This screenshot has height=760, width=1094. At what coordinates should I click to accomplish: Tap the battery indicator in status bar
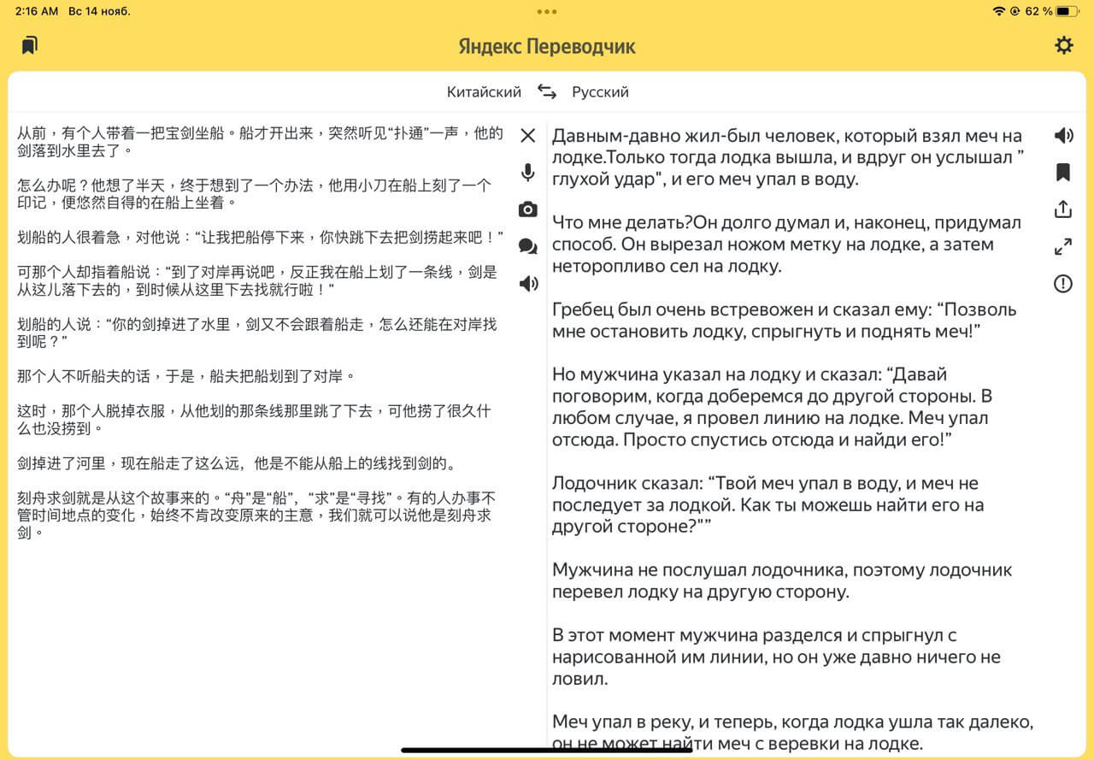pyautogui.click(x=1067, y=11)
